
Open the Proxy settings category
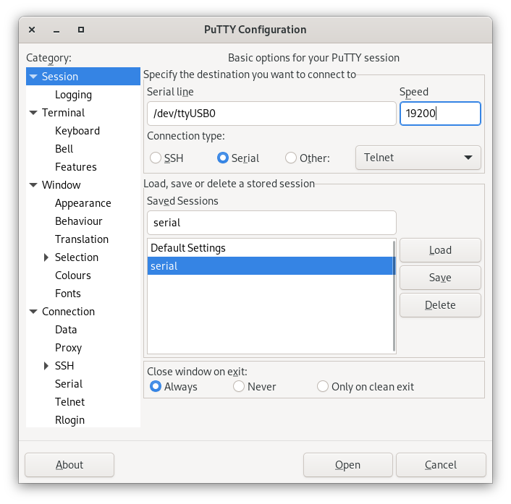click(68, 348)
